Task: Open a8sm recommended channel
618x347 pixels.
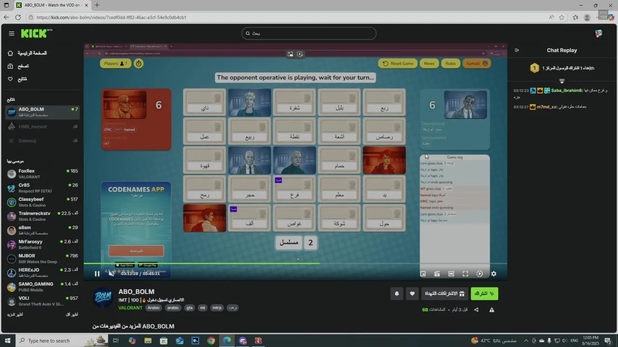Action: [x=42, y=230]
